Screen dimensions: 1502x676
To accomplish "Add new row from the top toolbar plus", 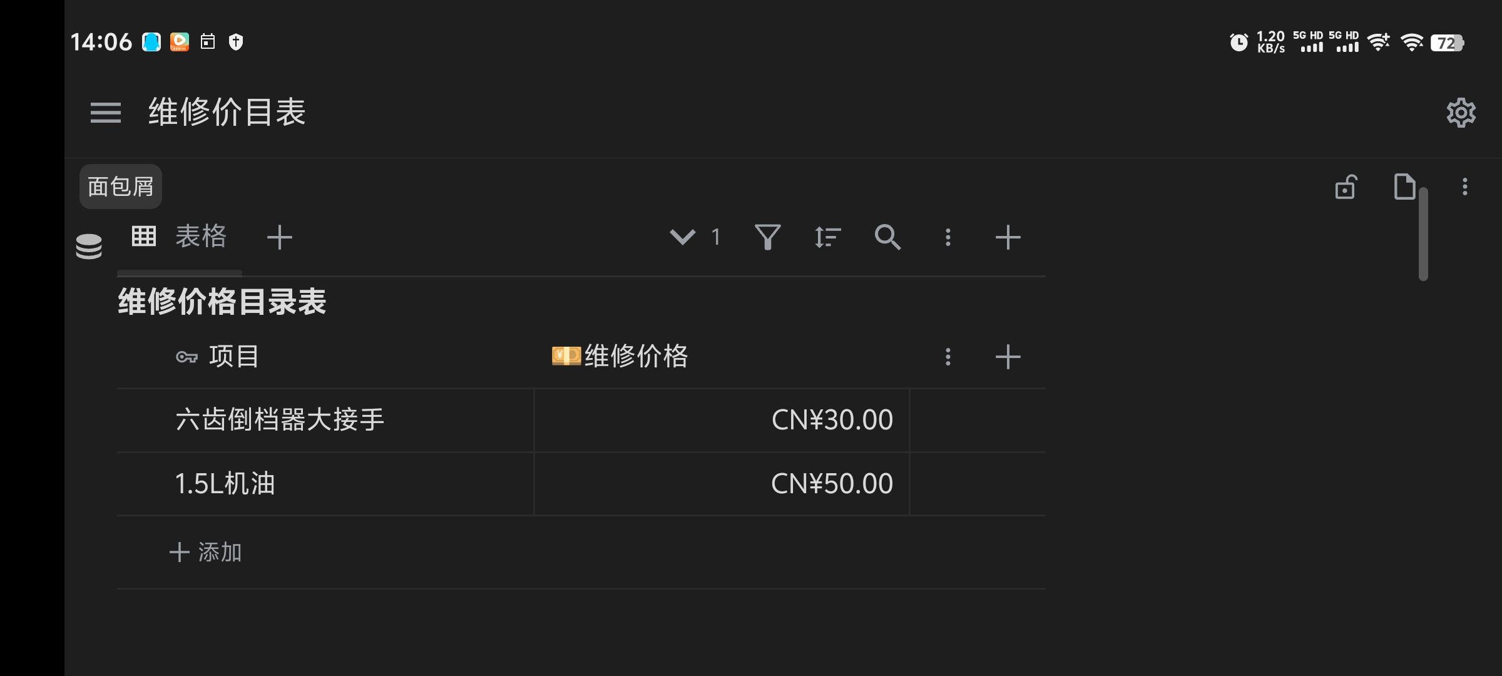I will point(1008,237).
